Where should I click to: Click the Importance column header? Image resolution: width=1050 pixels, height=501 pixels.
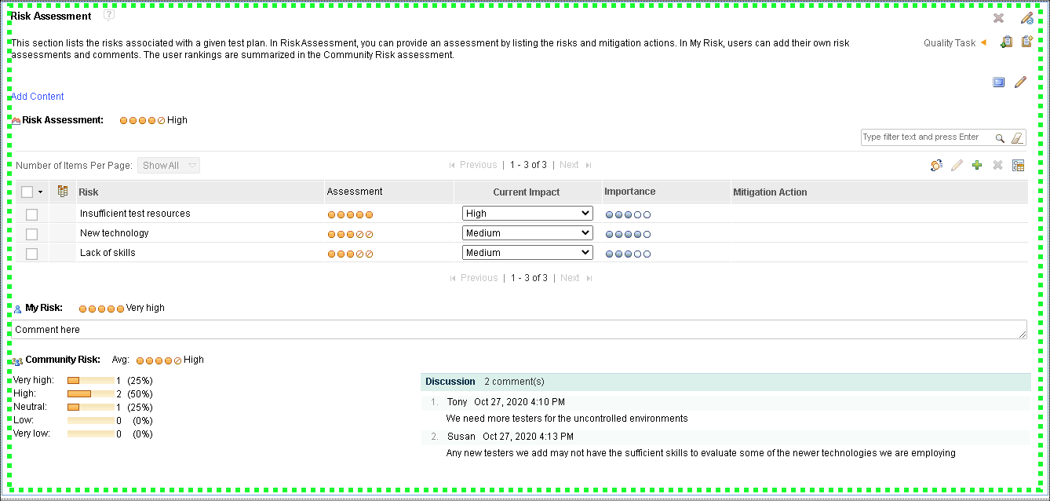pyautogui.click(x=629, y=192)
